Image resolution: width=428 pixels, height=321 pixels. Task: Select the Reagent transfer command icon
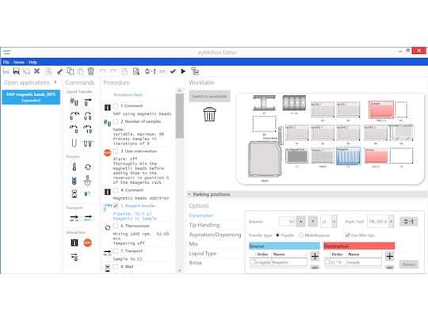click(74, 116)
